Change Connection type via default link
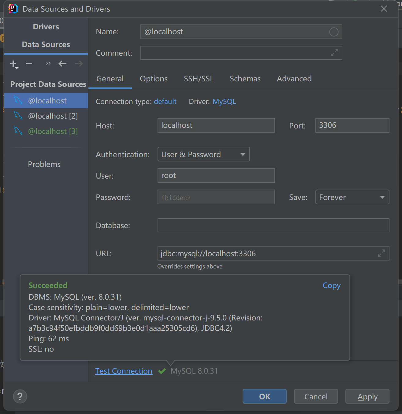The image size is (402, 414). pyautogui.click(x=165, y=102)
